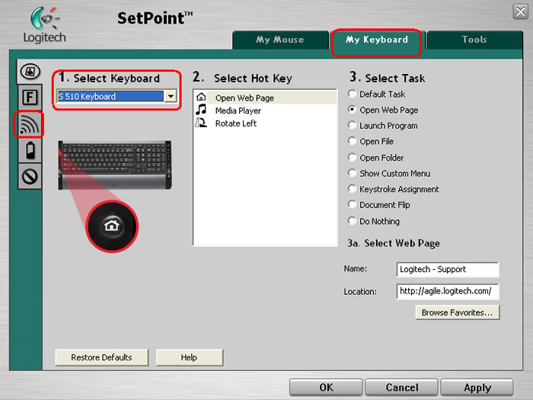Image resolution: width=533 pixels, height=400 pixels.
Task: Click the Restore Defaults button
Action: point(101,357)
